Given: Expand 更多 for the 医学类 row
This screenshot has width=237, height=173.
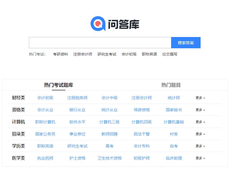Looking at the screenshot, I should click(200, 158).
